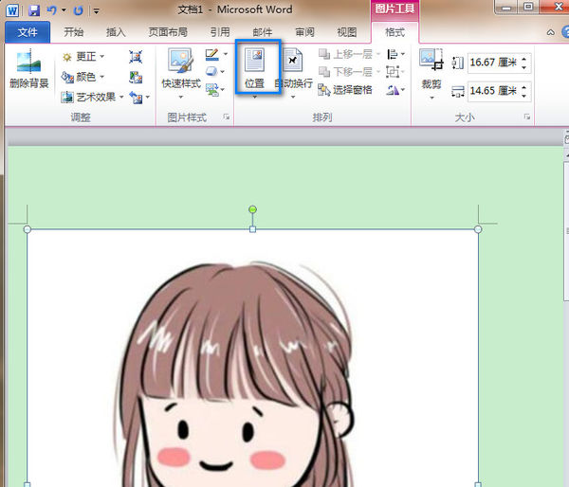
Task: Click the Save icon in quick access toolbar
Action: [x=34, y=10]
